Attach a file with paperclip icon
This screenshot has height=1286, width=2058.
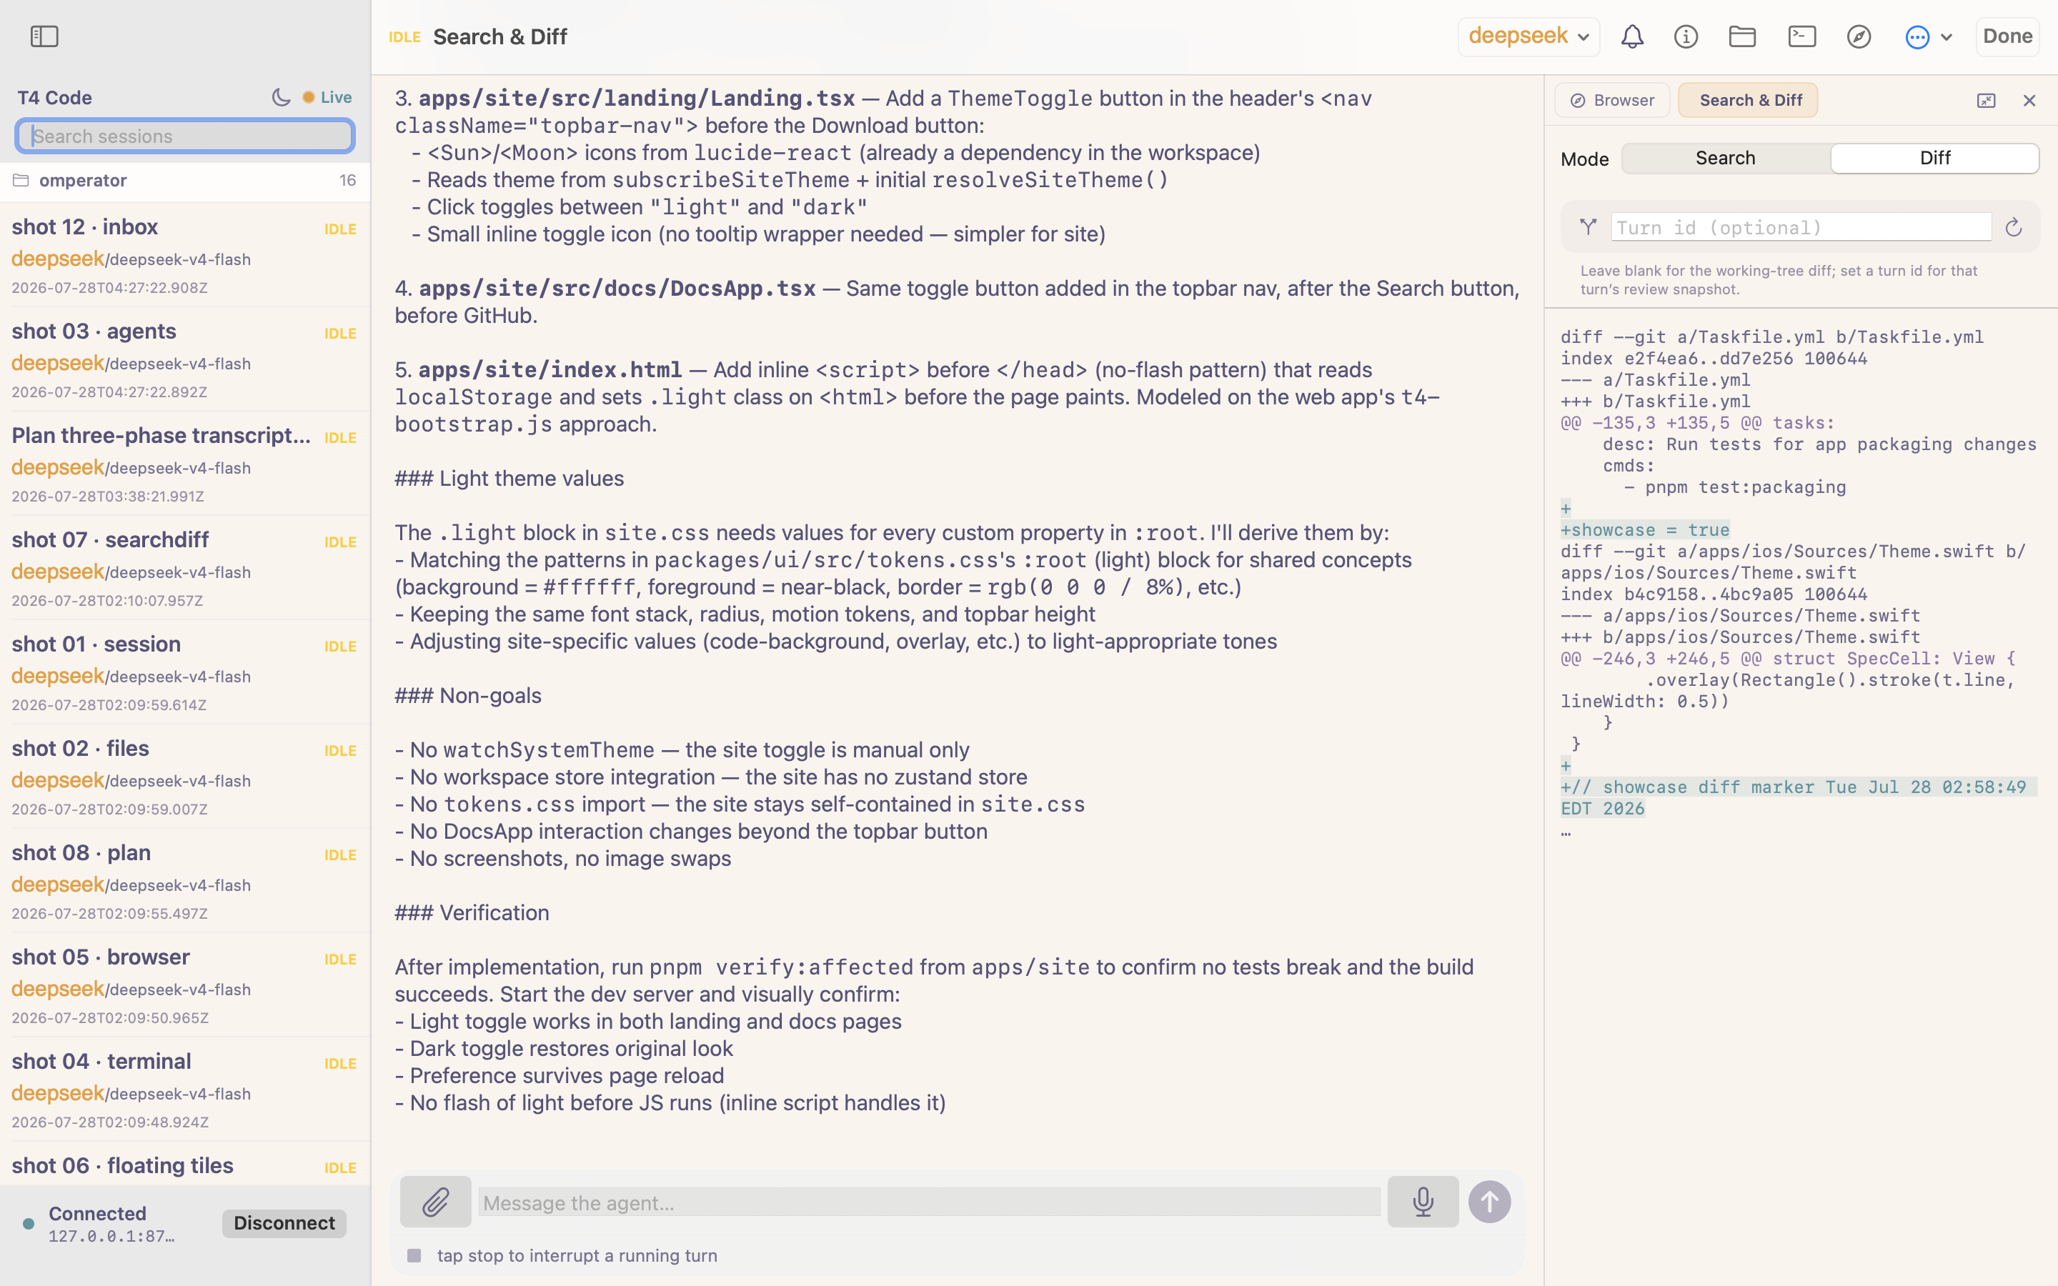(435, 1202)
